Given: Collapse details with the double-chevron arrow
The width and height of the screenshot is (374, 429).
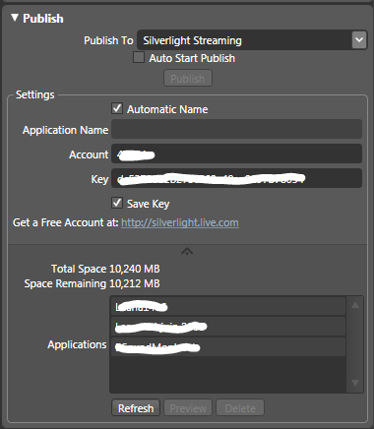Looking at the screenshot, I should pyautogui.click(x=187, y=252).
